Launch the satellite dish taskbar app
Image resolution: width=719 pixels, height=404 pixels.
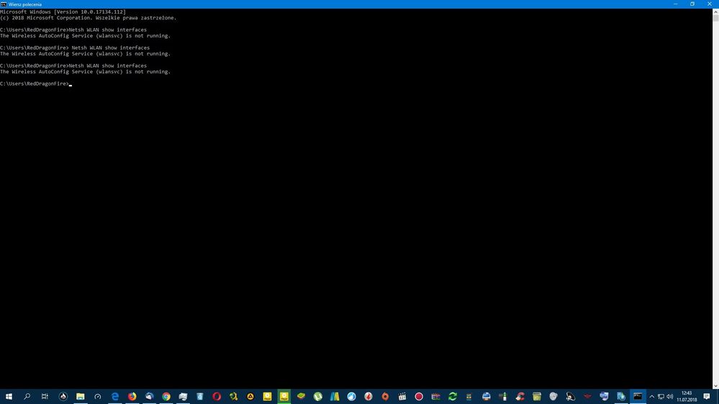[x=571, y=396]
